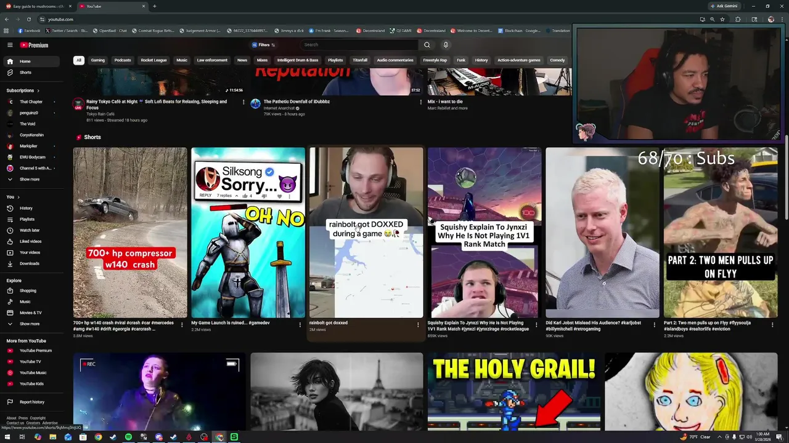Play the 700+ hp w140 crash short
The image size is (789, 443).
click(130, 232)
